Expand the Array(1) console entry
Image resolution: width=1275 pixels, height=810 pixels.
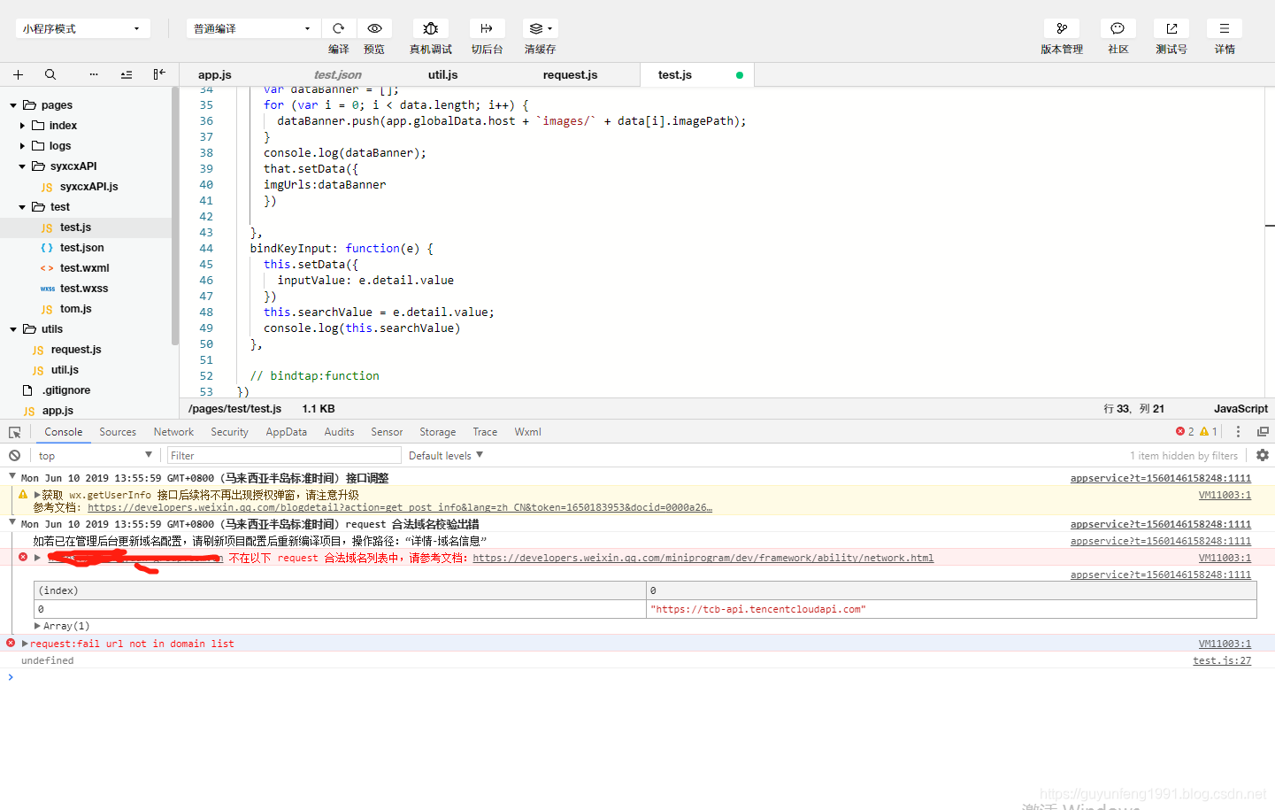37,626
